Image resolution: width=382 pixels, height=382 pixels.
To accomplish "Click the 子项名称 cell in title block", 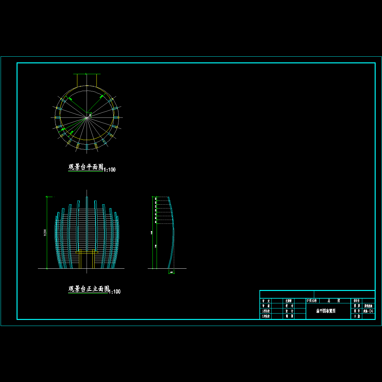I will 312,301.
